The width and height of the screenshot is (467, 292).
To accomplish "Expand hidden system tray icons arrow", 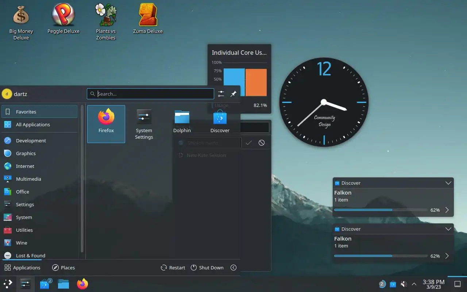I will tap(414, 284).
